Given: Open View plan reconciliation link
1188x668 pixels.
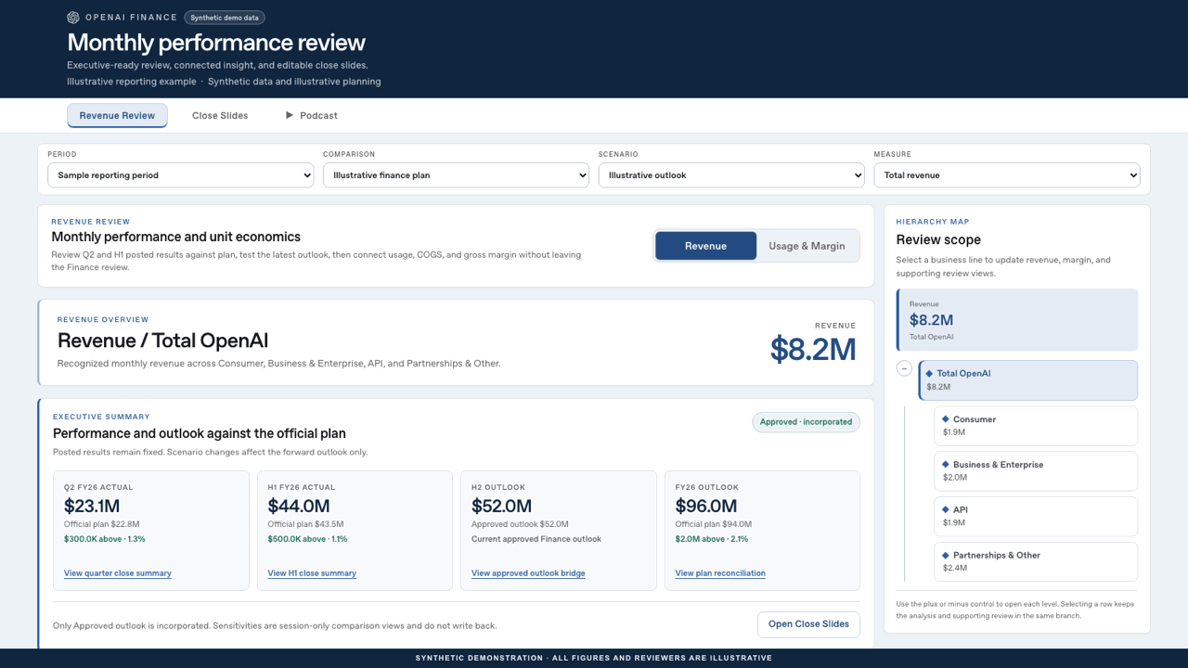Looking at the screenshot, I should pyautogui.click(x=720, y=573).
